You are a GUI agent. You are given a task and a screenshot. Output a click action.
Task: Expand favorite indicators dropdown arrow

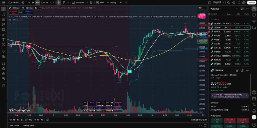pos(87,3)
